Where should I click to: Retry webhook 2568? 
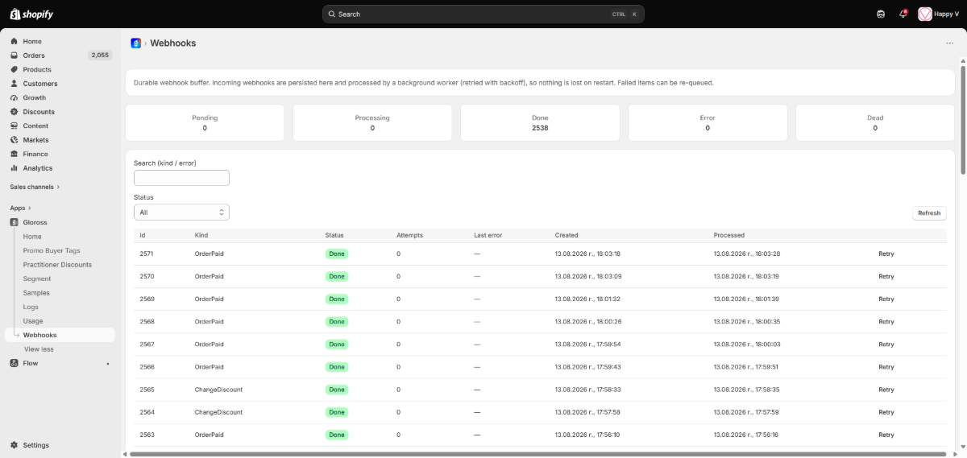886,321
